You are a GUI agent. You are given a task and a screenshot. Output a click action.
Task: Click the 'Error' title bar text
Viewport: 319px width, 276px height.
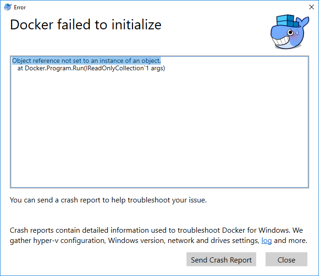tap(20, 7)
